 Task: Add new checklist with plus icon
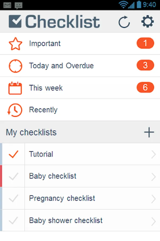tap(149, 132)
